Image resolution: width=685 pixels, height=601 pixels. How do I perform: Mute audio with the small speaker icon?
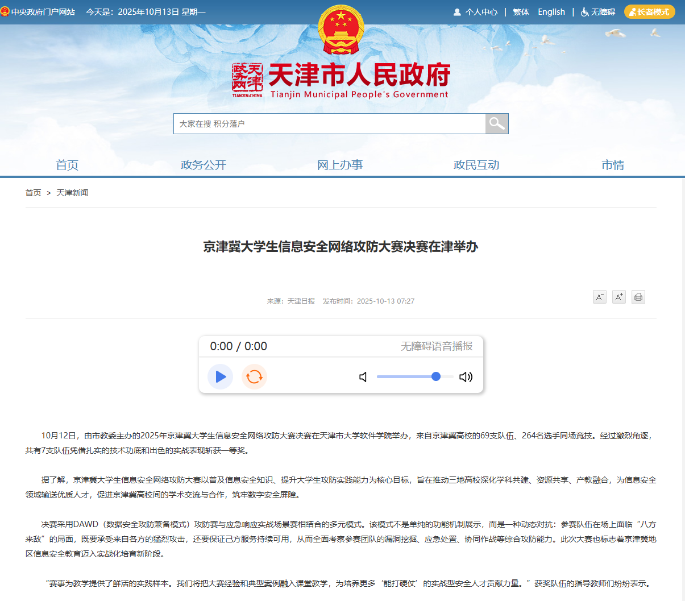click(363, 377)
